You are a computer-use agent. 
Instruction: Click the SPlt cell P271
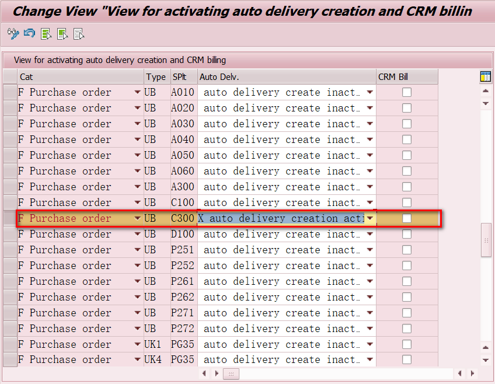[x=183, y=313]
